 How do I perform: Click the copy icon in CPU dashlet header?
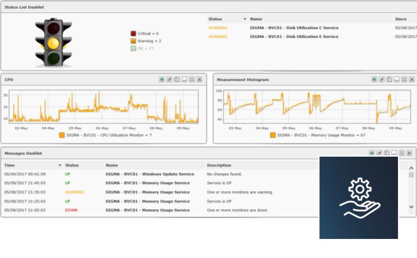(x=177, y=79)
